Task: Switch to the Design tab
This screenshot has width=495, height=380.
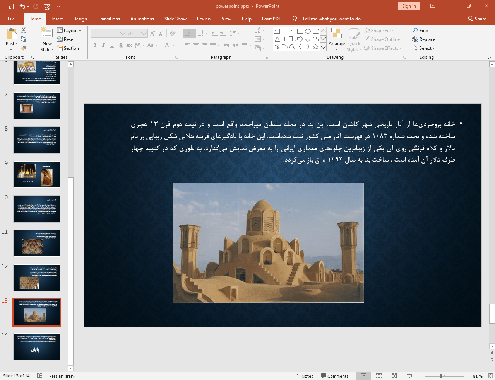Action: click(80, 19)
